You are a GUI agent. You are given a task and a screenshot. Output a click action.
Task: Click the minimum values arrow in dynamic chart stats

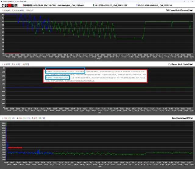coord(3,10)
